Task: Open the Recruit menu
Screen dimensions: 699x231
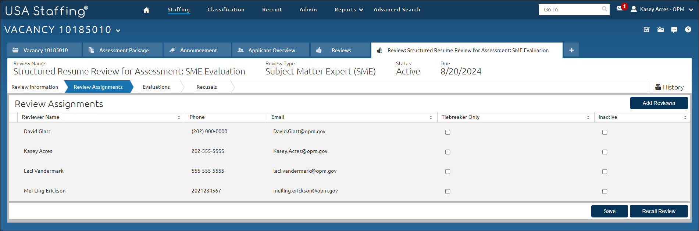Action: (x=272, y=10)
